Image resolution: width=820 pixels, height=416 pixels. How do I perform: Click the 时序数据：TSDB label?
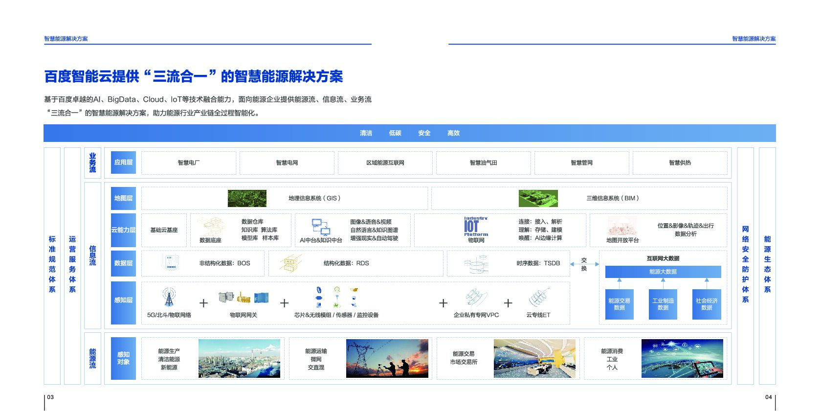tap(538, 263)
